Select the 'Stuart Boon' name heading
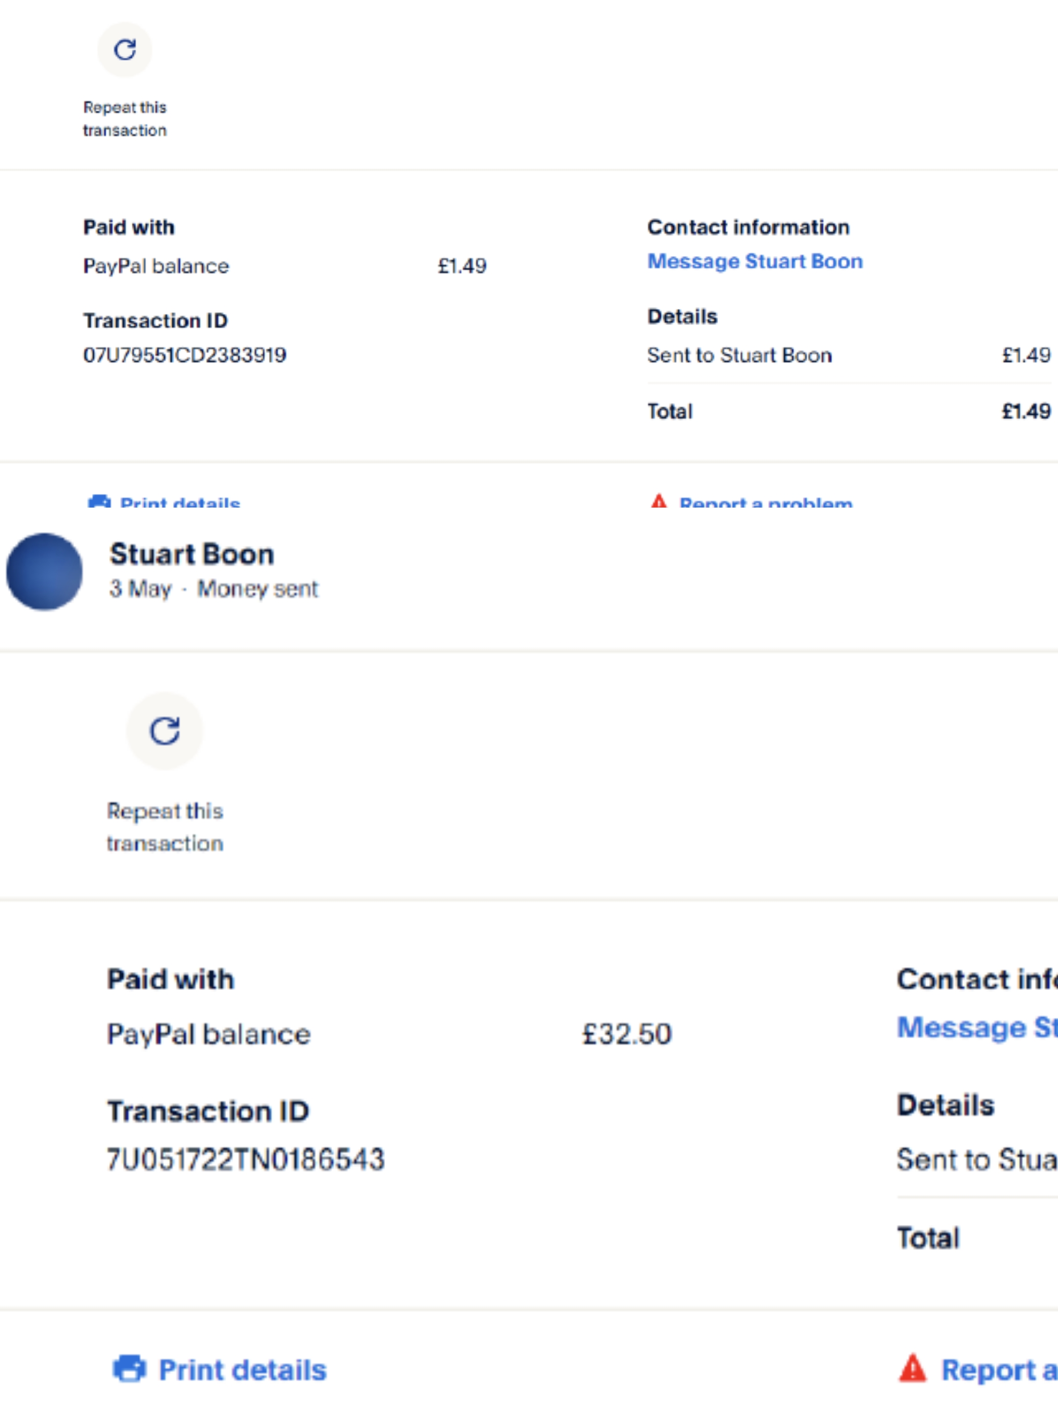The width and height of the screenshot is (1058, 1410). [192, 554]
